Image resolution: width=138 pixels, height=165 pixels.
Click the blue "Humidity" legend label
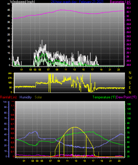click(x=25, y=97)
